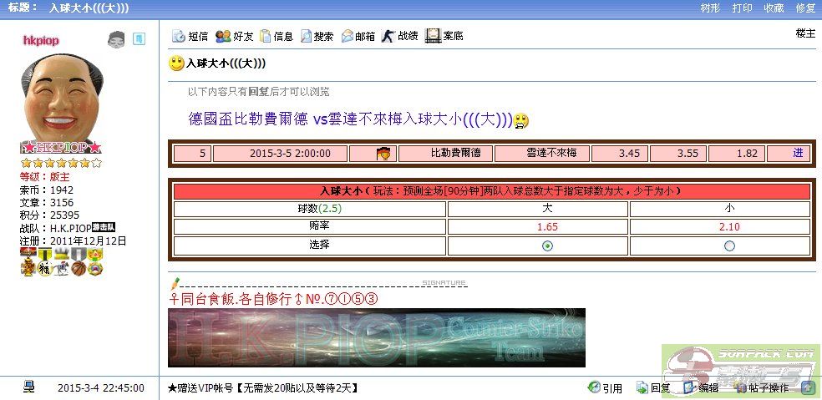Click 打印 print in top bar
This screenshot has height=400, width=822.
click(x=742, y=8)
